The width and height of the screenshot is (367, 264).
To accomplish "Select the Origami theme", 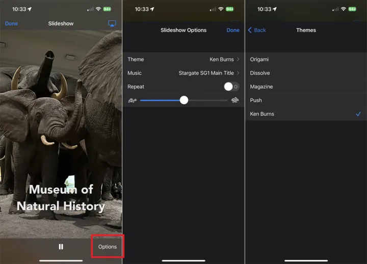I will pos(306,60).
